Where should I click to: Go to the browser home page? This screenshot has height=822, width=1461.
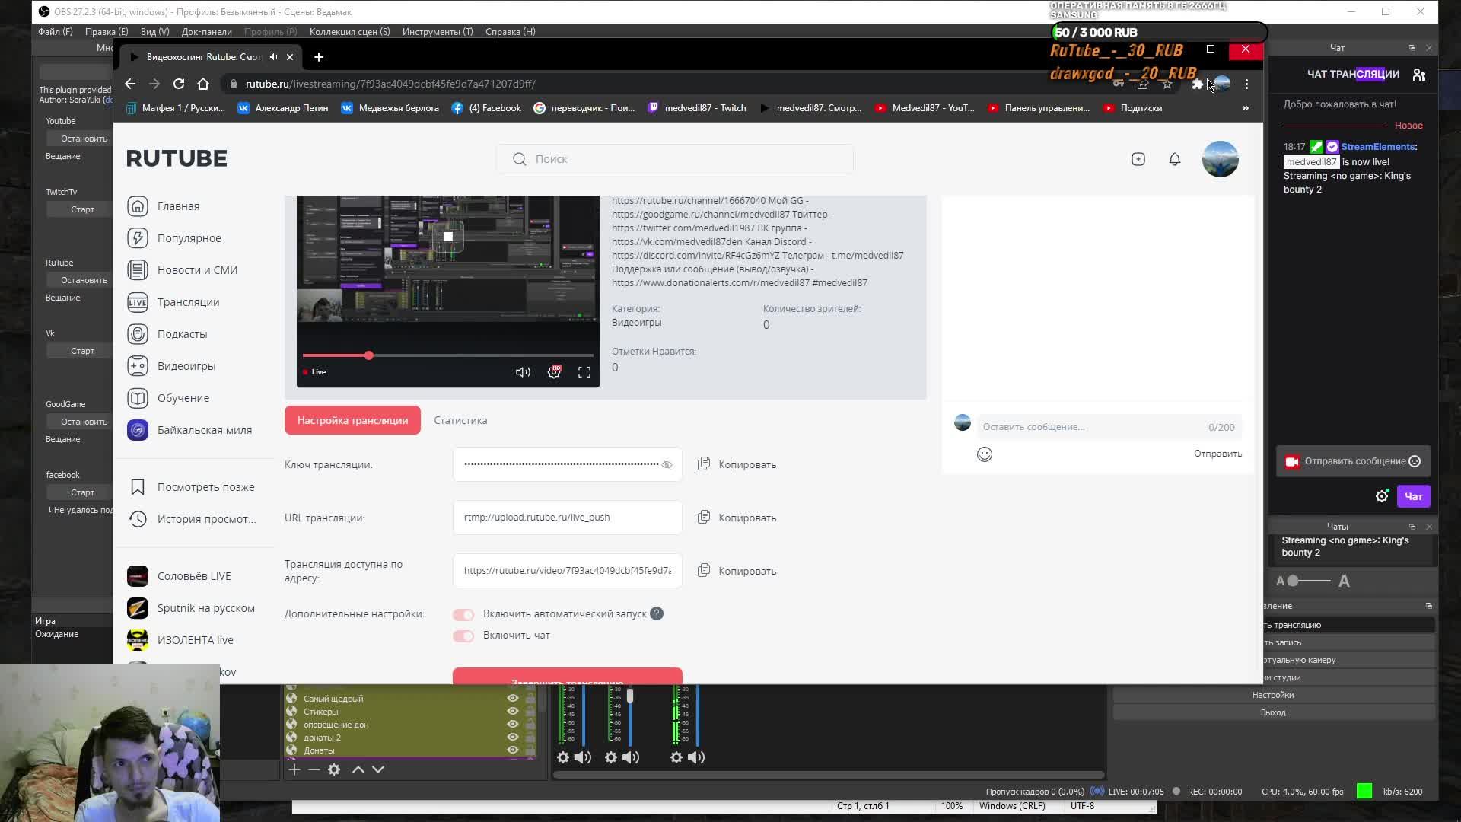pos(202,84)
